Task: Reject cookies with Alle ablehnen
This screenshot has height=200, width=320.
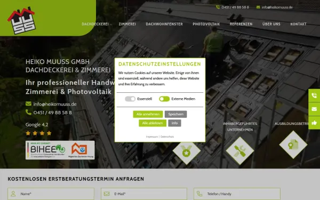Action: tap(153, 123)
